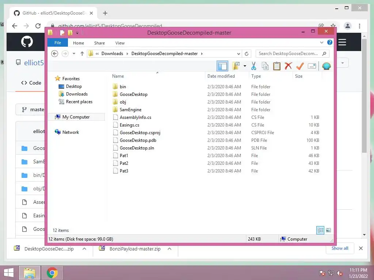Open the new folder icon dropdown arrow

tap(245, 66)
